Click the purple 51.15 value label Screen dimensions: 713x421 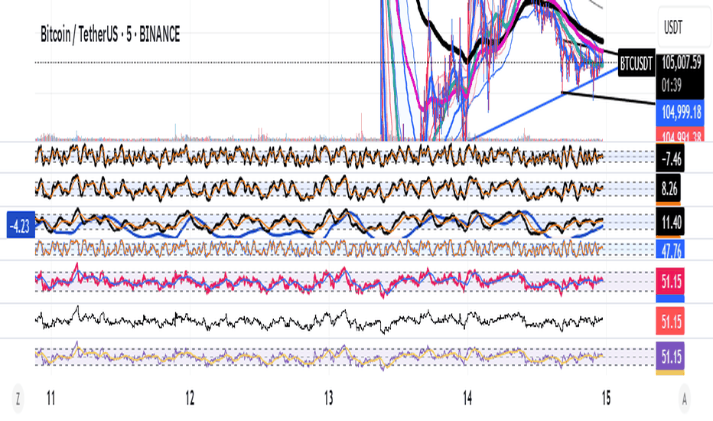pos(670,355)
